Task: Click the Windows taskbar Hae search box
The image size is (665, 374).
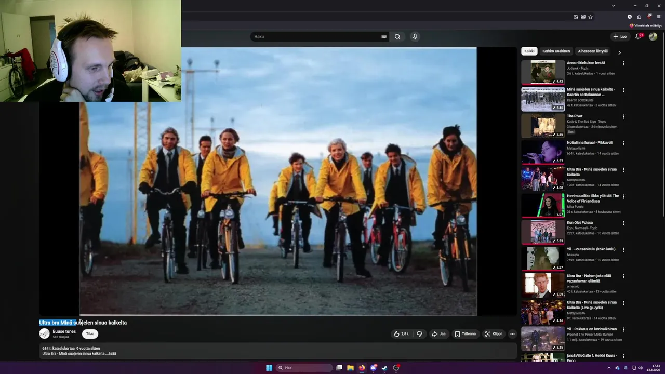Action: click(304, 368)
